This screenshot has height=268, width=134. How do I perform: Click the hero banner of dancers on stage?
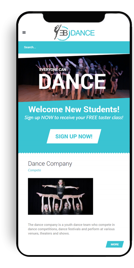tap(74, 79)
